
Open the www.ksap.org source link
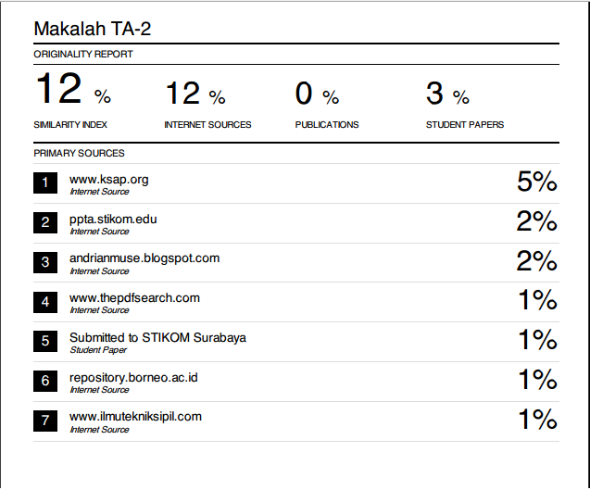point(108,180)
